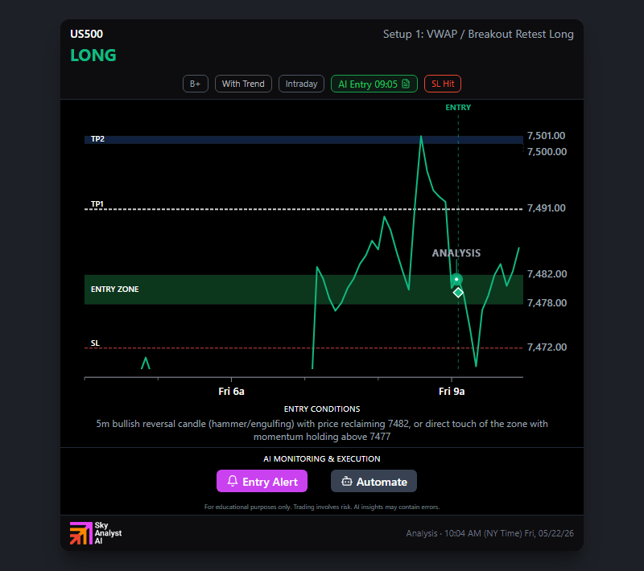Open the AI Entry 09:05 badge
This screenshot has width=644, height=571.
pyautogui.click(x=374, y=84)
